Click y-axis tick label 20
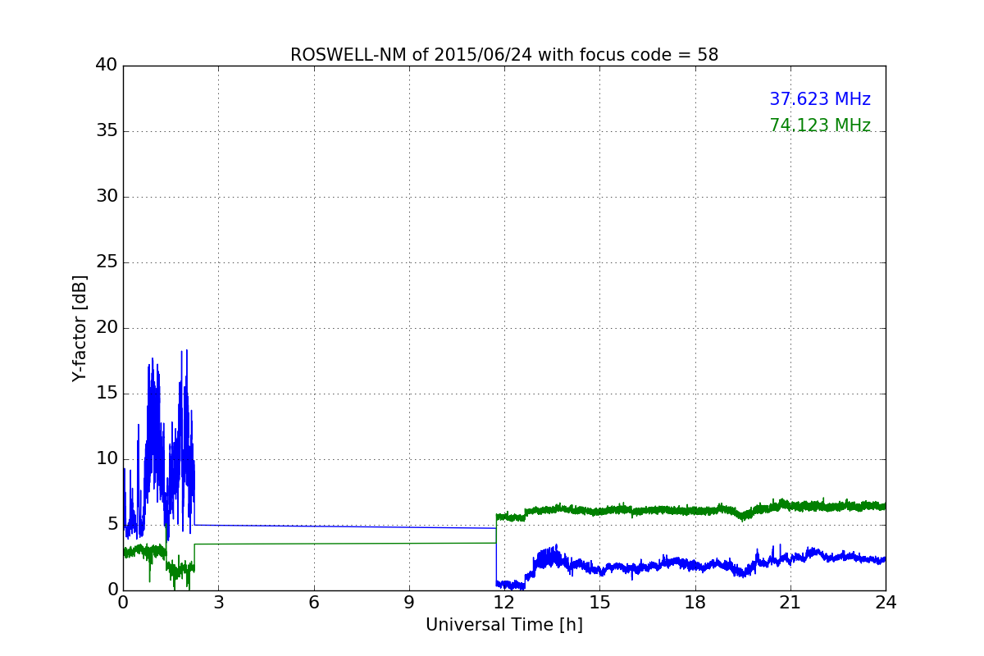Screen dimensions: 984x656 (107, 328)
